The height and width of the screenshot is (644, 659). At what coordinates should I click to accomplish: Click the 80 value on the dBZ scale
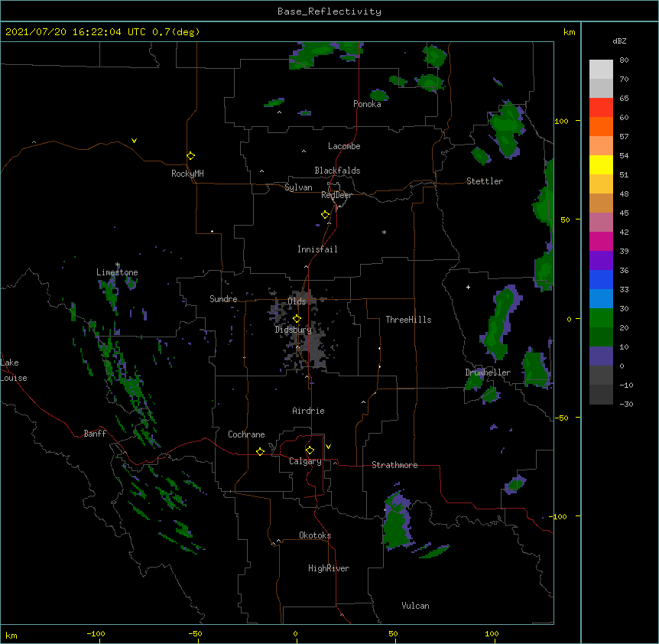624,60
